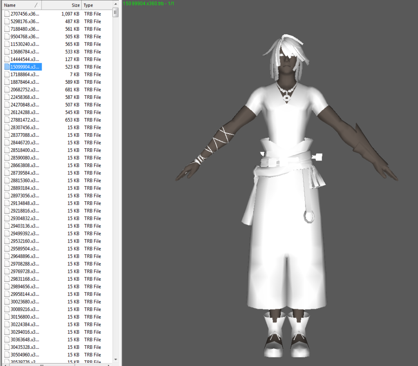Click the file icon beside 30504960
418x366 pixels.
[x=7, y=355]
